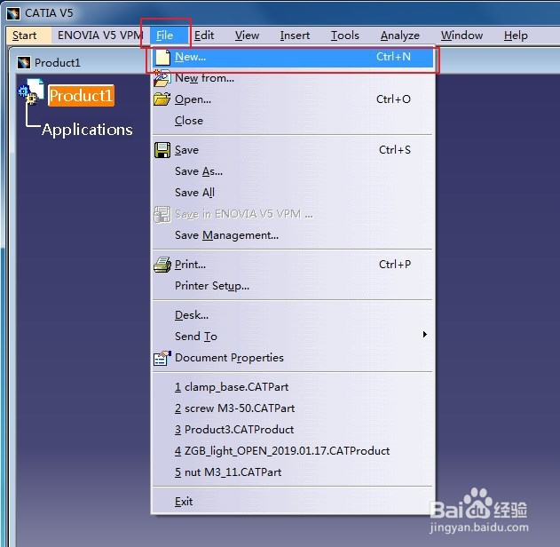Click the New document page icon
The width and height of the screenshot is (560, 547).
click(x=162, y=57)
